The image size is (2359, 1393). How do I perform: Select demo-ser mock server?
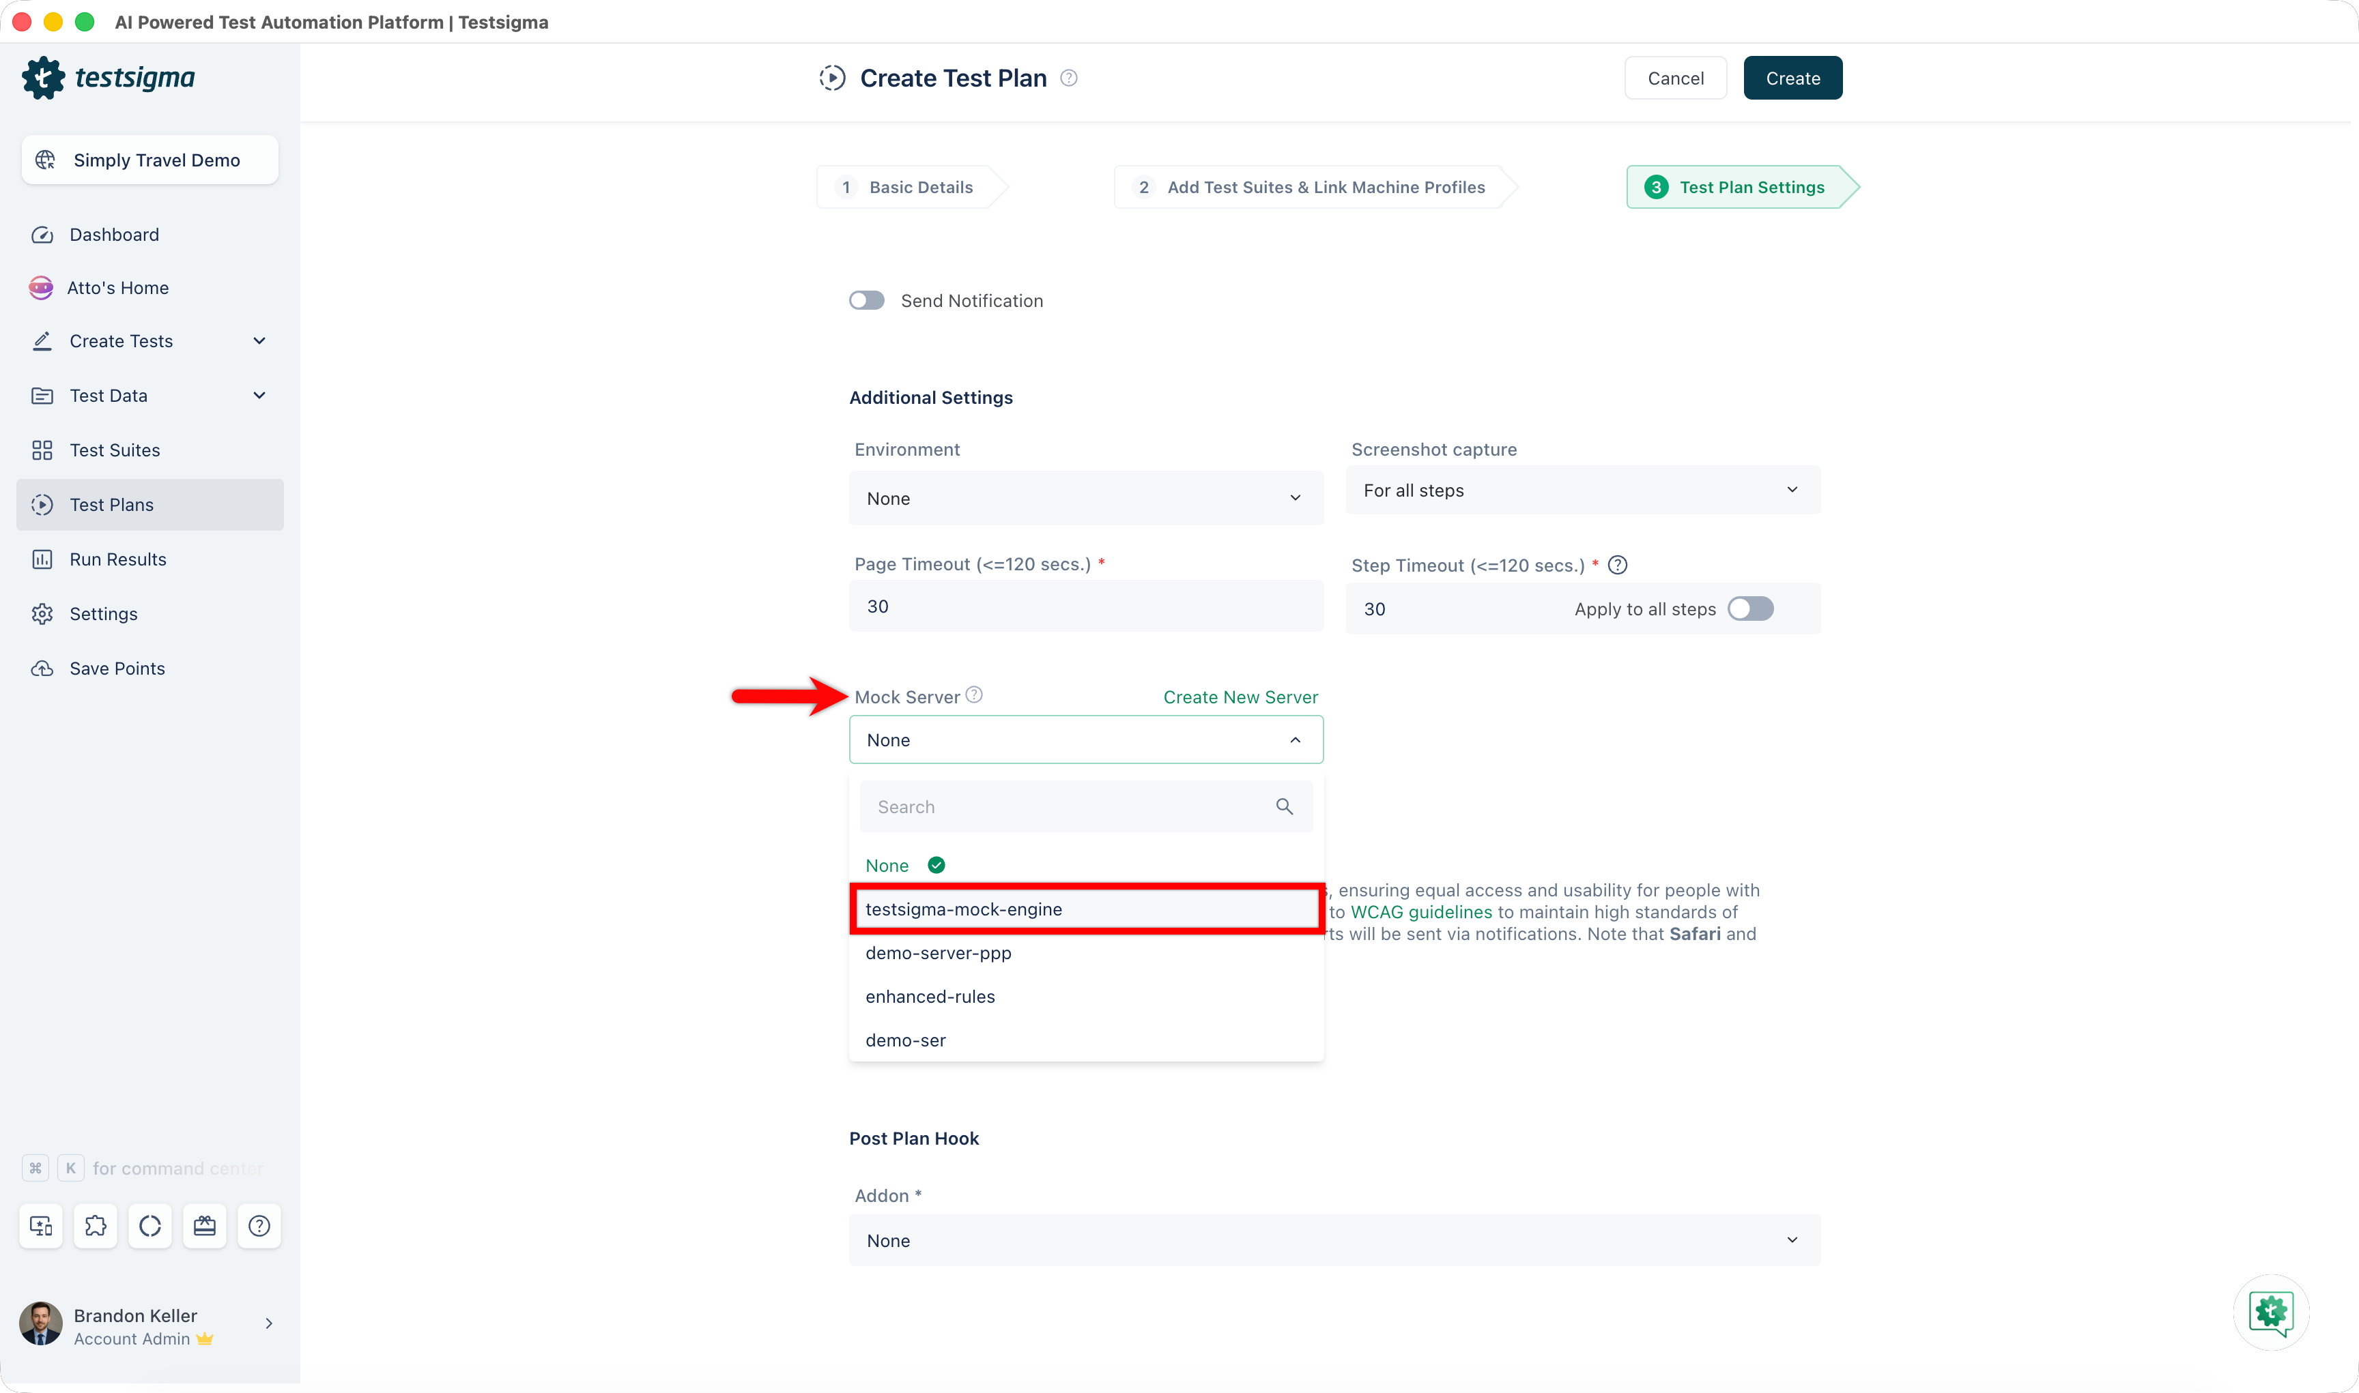tap(1087, 1040)
